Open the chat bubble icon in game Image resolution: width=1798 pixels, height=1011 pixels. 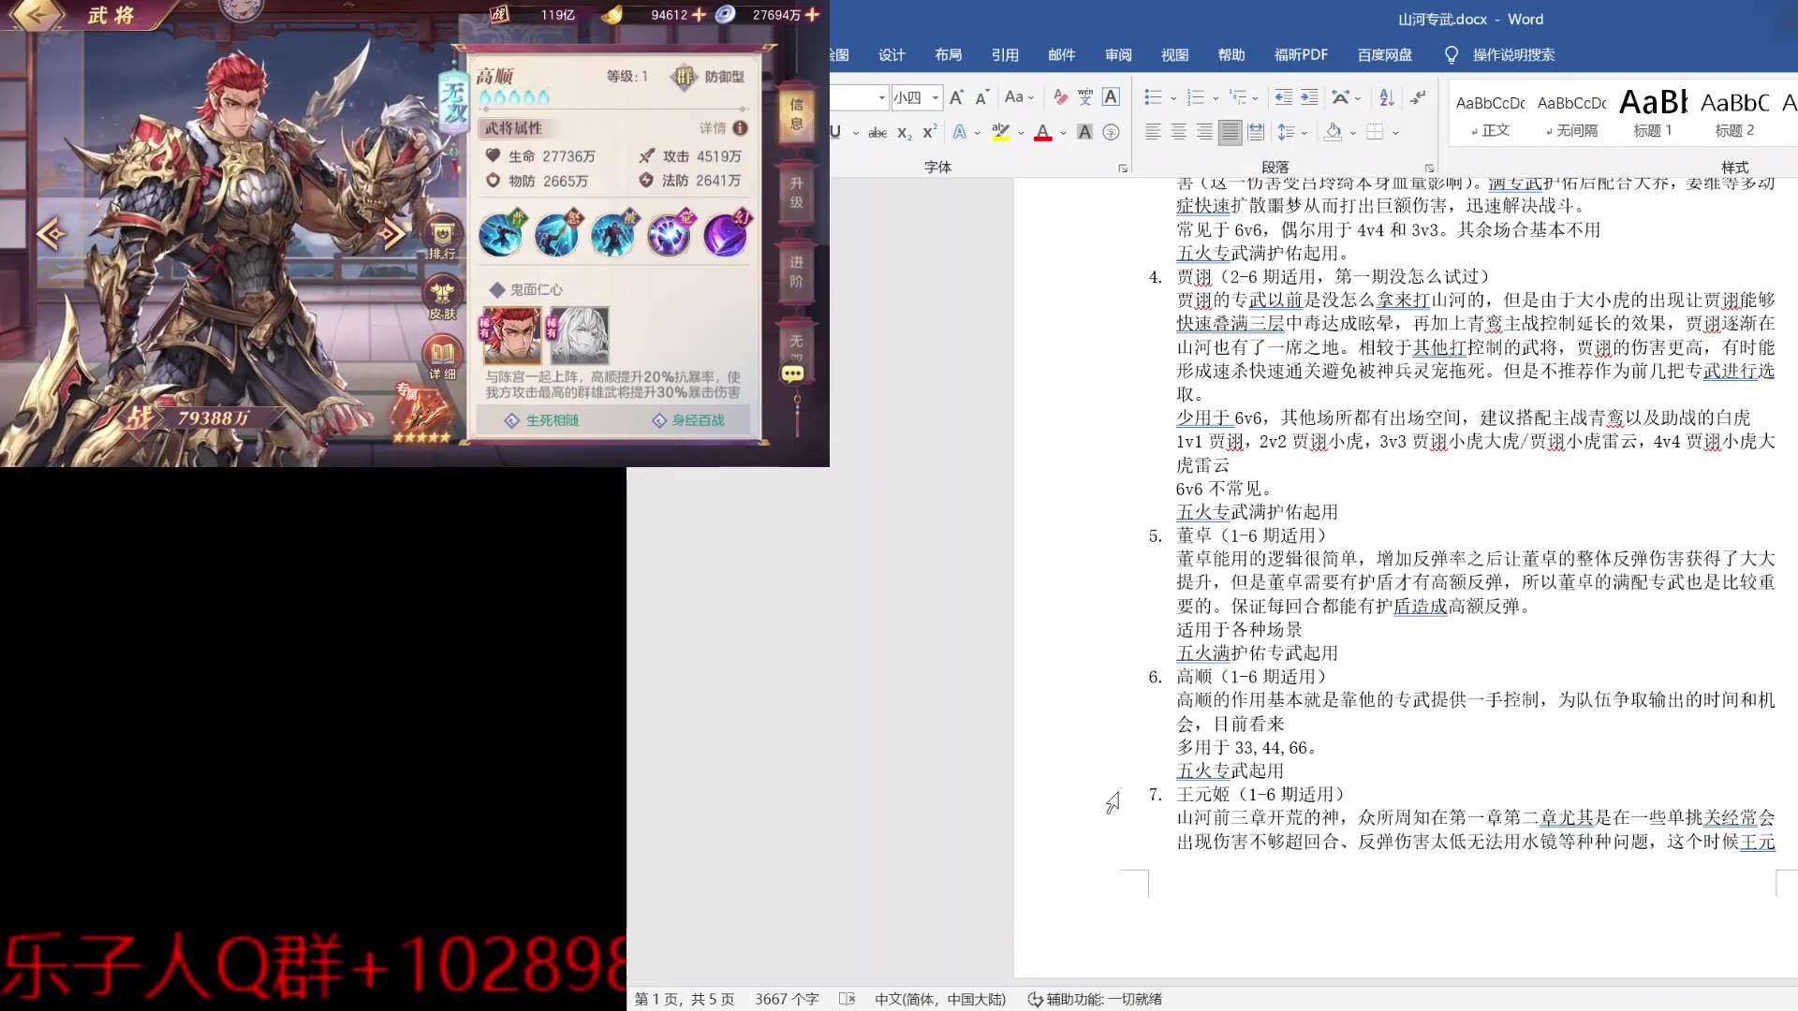(x=792, y=374)
